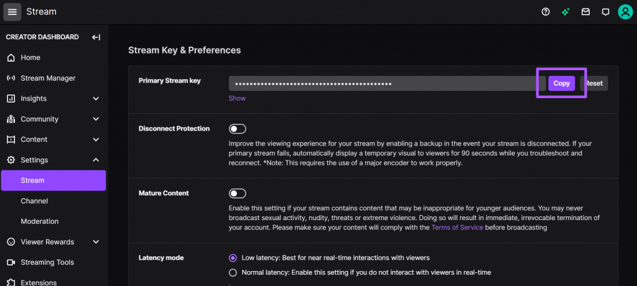Expand the Community section chevron
The width and height of the screenshot is (637, 286).
point(96,119)
